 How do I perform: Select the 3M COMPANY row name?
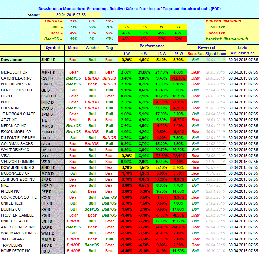click(13, 239)
